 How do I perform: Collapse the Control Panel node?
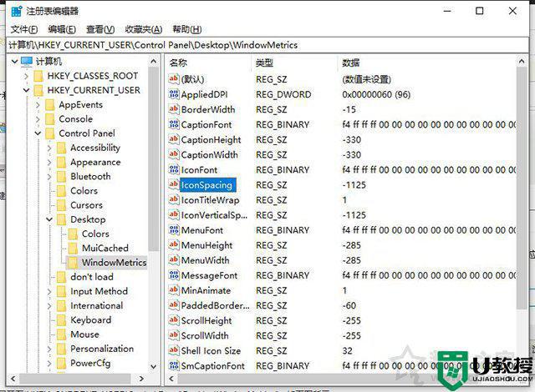(x=38, y=133)
